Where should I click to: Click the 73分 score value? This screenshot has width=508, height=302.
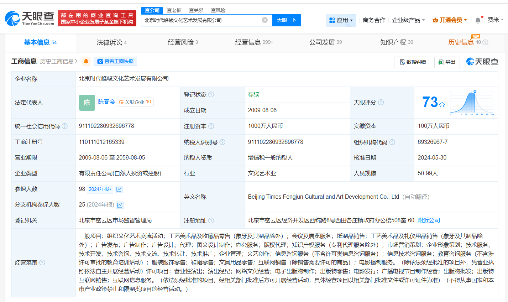pos(433,103)
